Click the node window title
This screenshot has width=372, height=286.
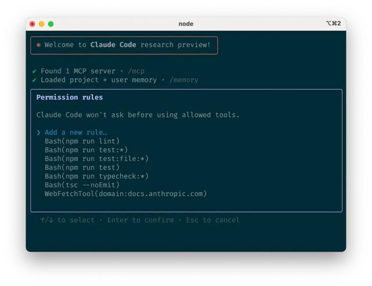[186, 24]
